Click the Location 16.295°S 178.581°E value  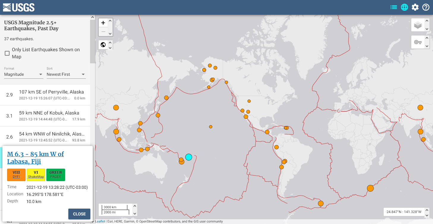click(x=45, y=194)
